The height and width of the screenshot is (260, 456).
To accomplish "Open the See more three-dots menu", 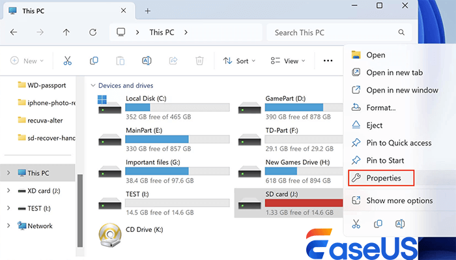I will click(x=328, y=61).
